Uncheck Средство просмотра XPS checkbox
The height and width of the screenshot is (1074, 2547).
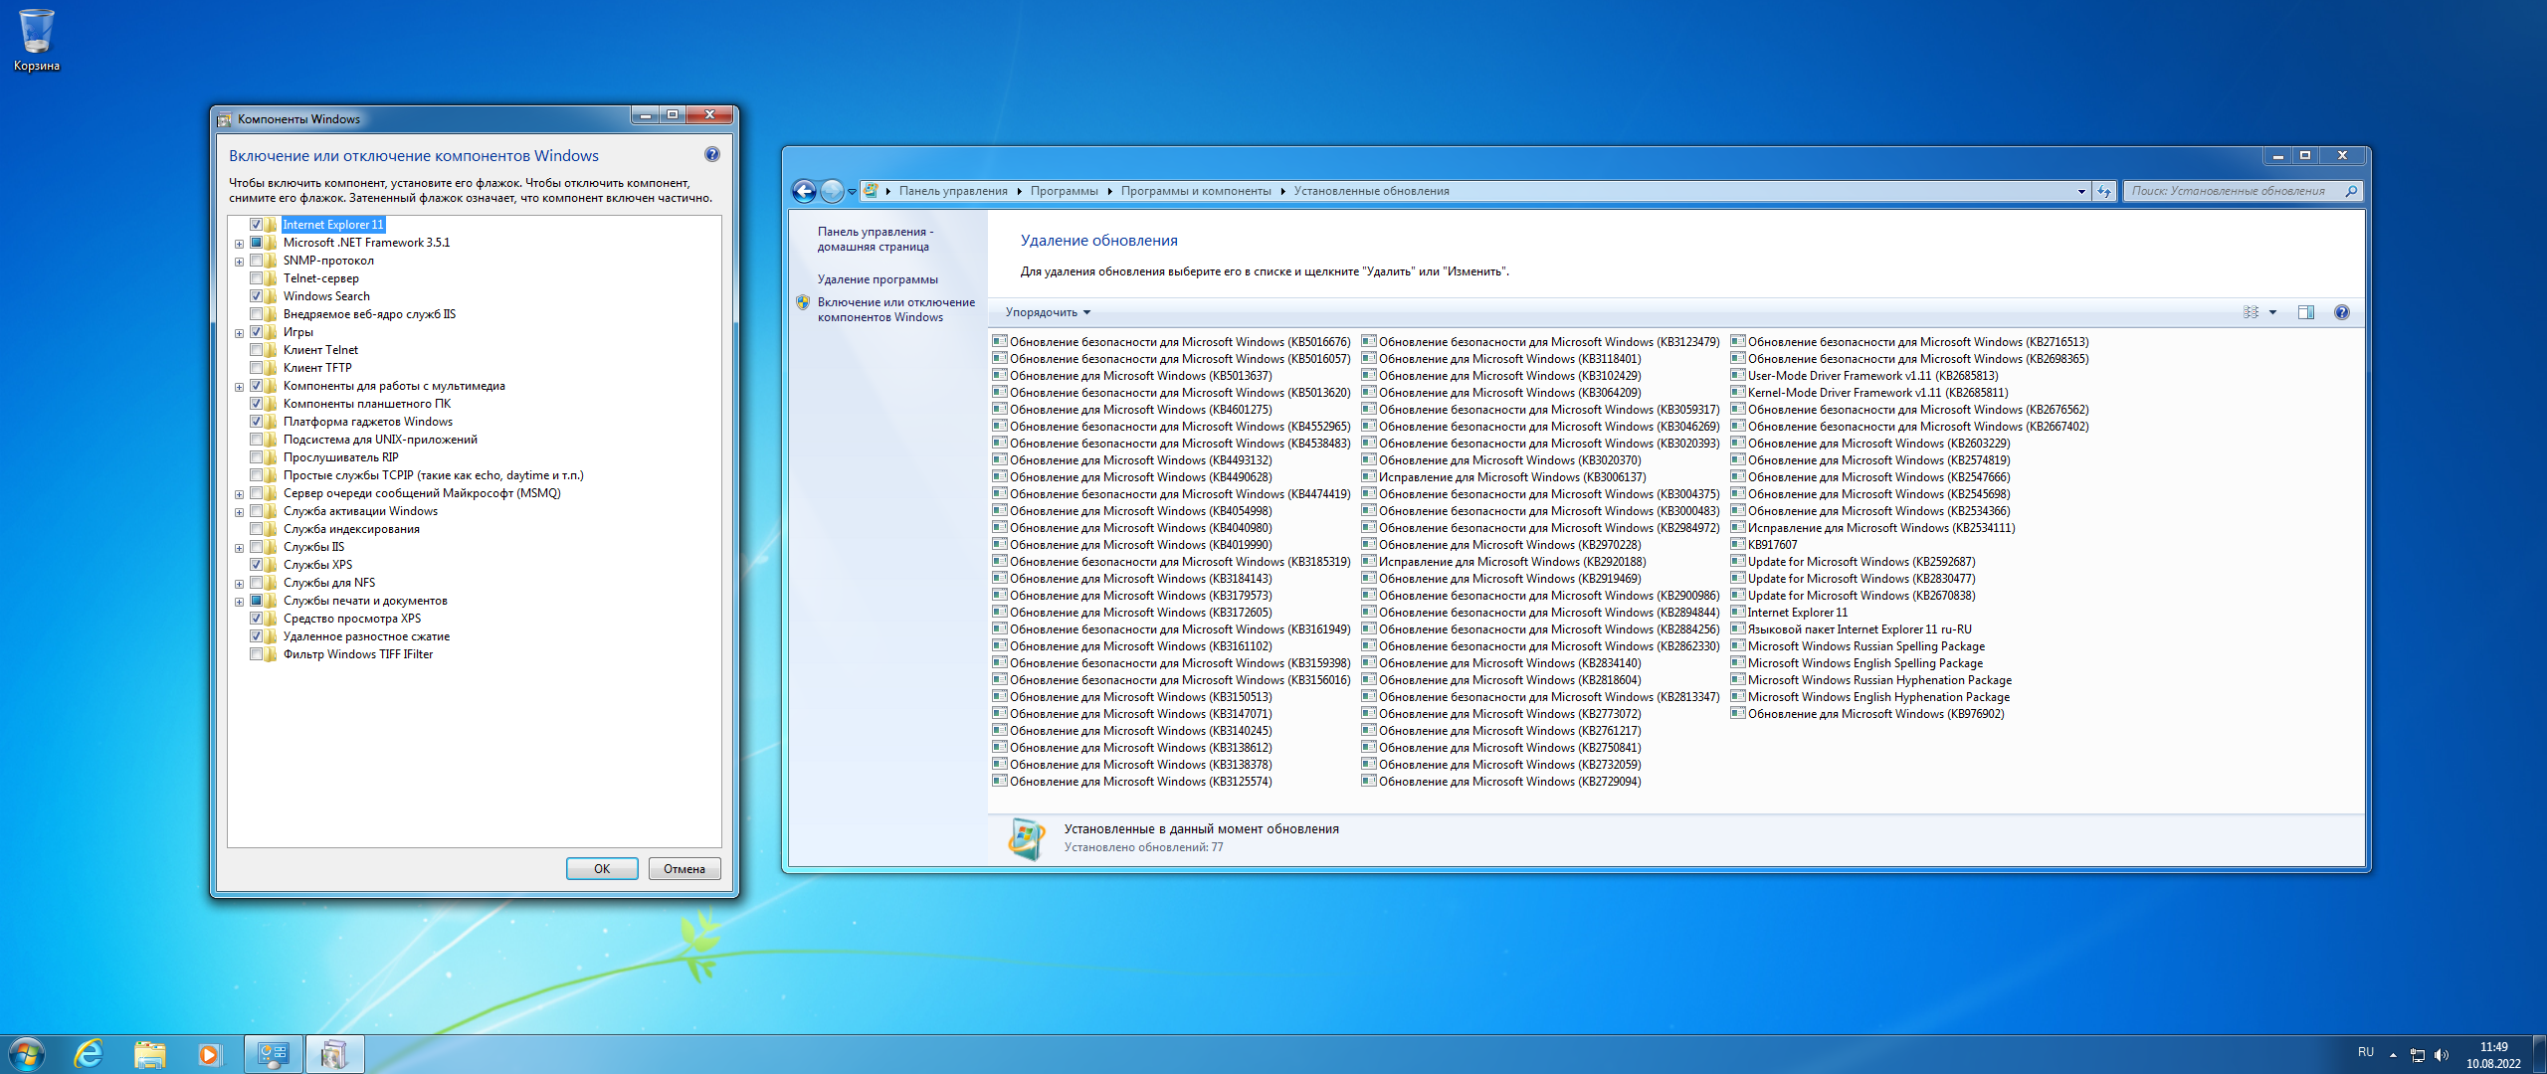(256, 619)
